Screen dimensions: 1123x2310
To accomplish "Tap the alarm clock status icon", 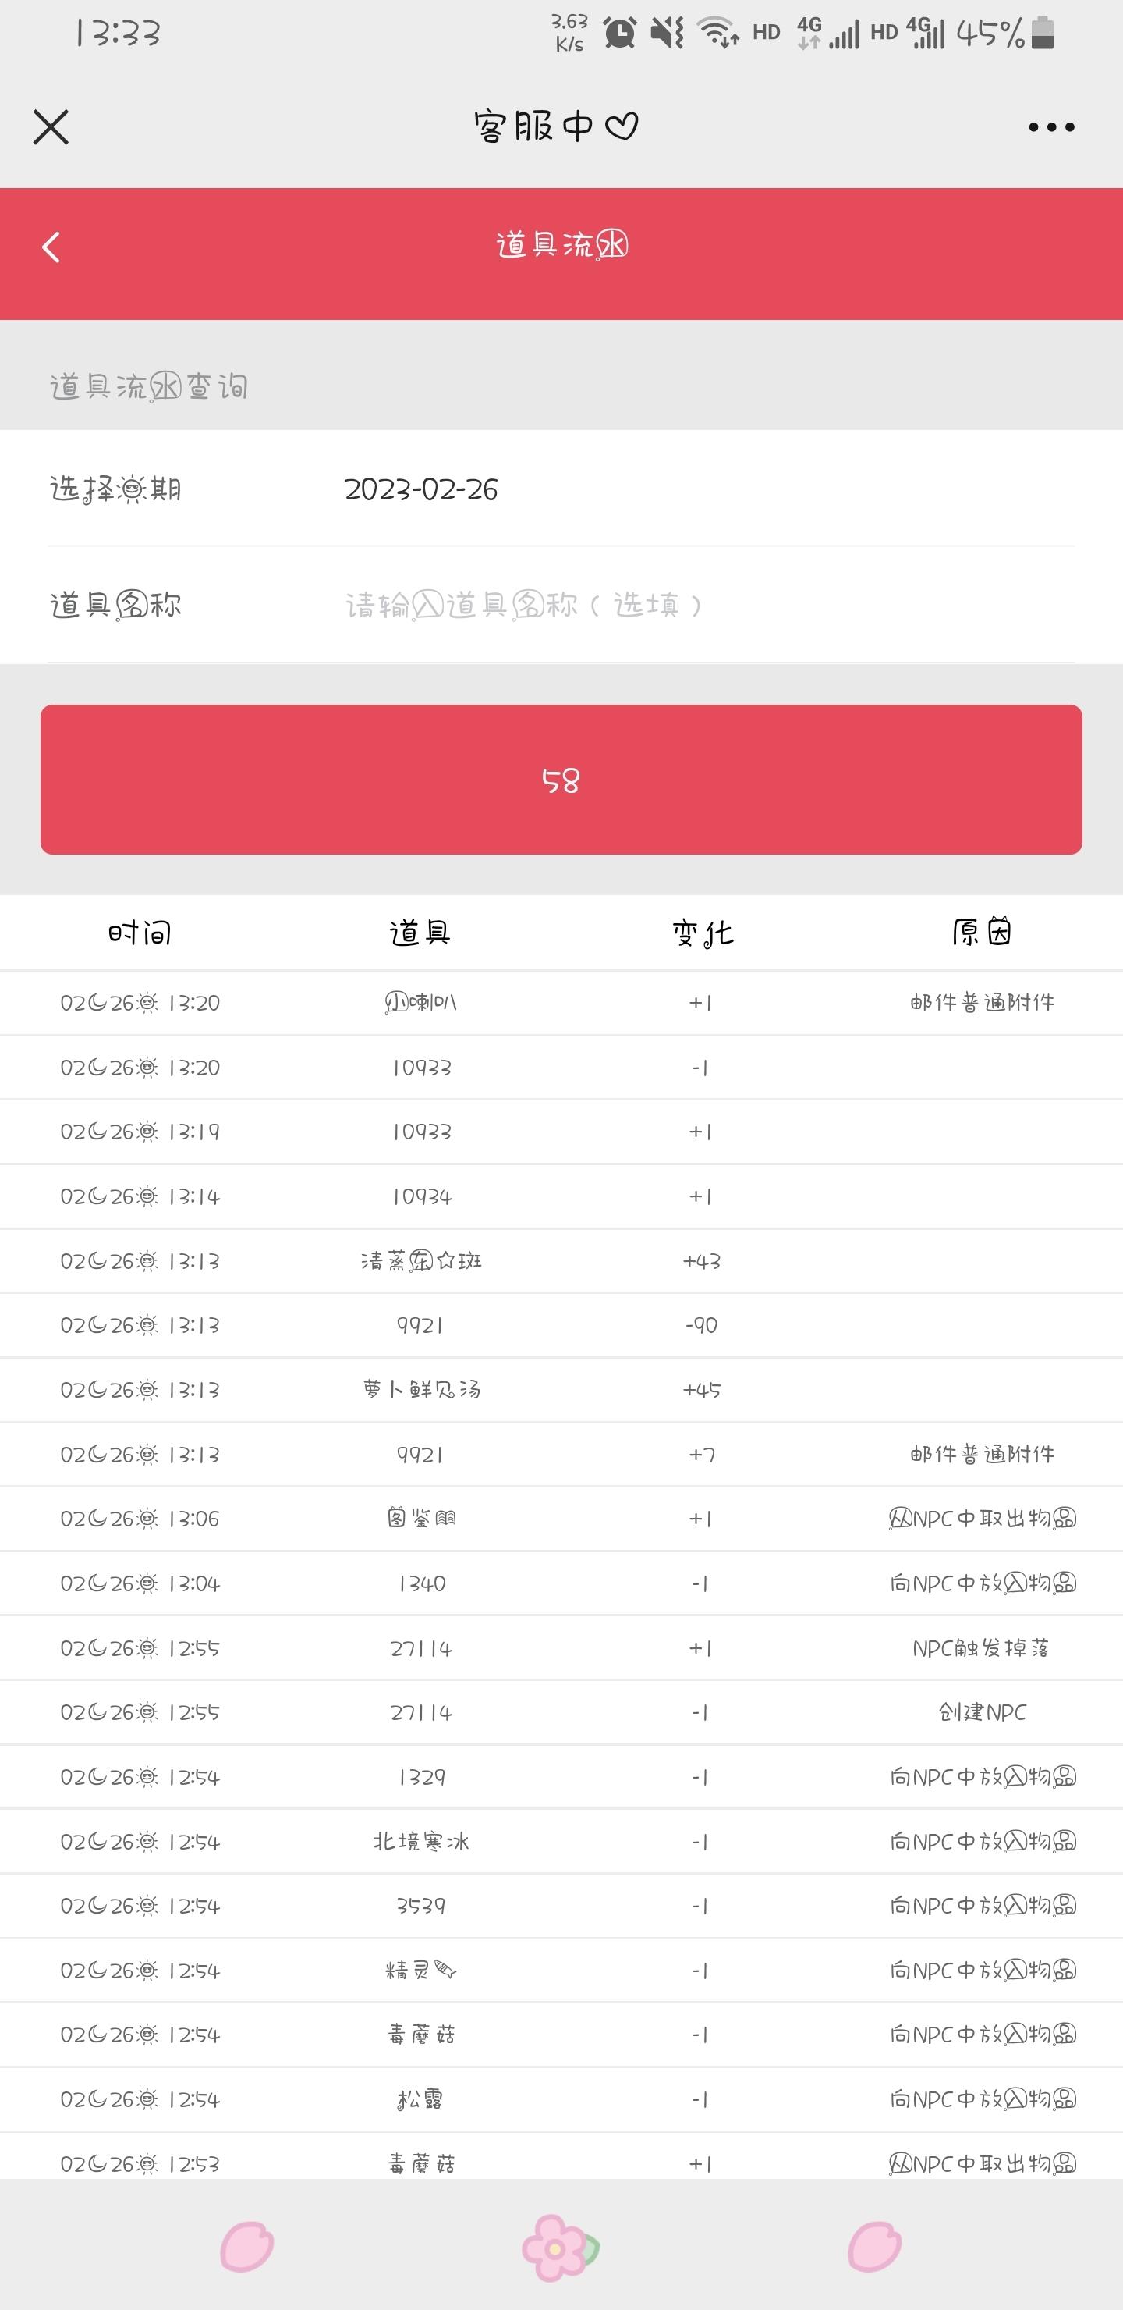I will 619,34.
